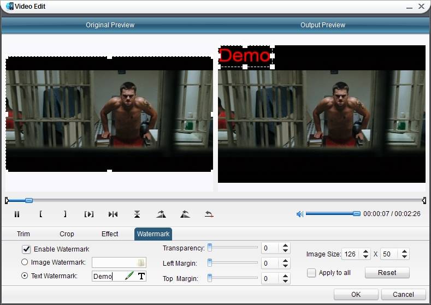Screen dimensions: 431x305
Task: Select the Text Watermark radio option
Action: click(25, 276)
